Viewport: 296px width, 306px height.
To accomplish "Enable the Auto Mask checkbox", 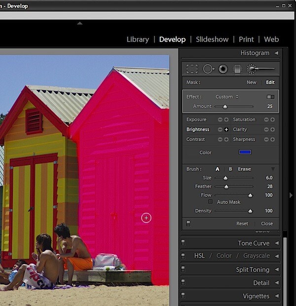I will [x=210, y=201].
